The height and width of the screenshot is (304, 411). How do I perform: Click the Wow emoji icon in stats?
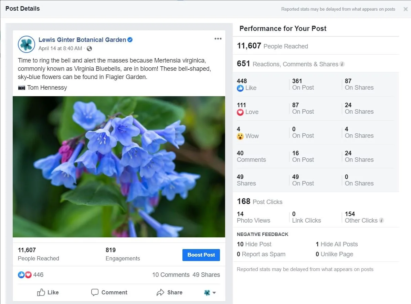pyautogui.click(x=240, y=136)
